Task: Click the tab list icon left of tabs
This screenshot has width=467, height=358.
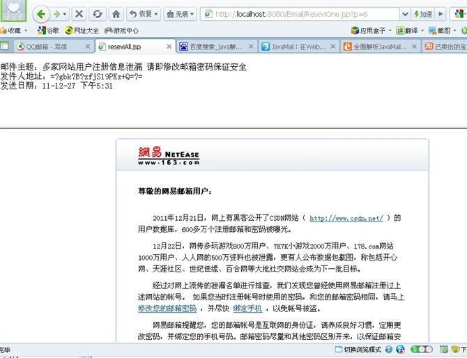Action: [x=4, y=46]
